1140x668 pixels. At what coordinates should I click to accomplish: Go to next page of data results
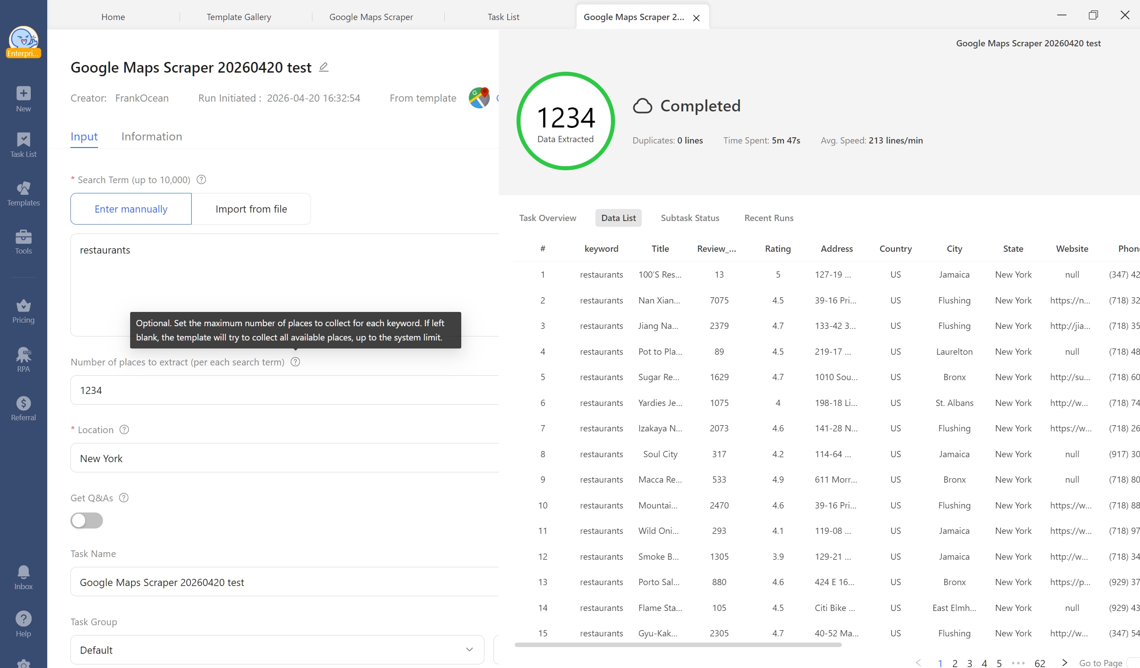(1065, 663)
